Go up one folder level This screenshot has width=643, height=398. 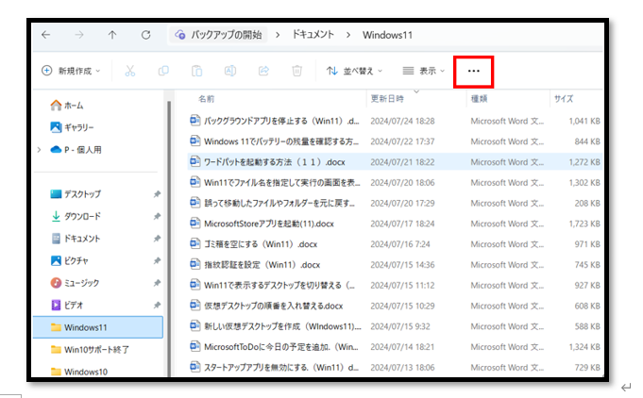[x=112, y=35]
